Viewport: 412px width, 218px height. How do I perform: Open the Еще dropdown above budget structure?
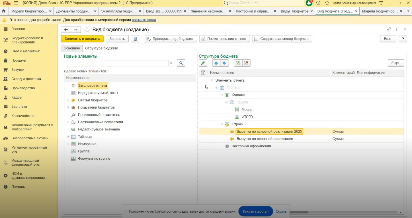click(x=395, y=63)
